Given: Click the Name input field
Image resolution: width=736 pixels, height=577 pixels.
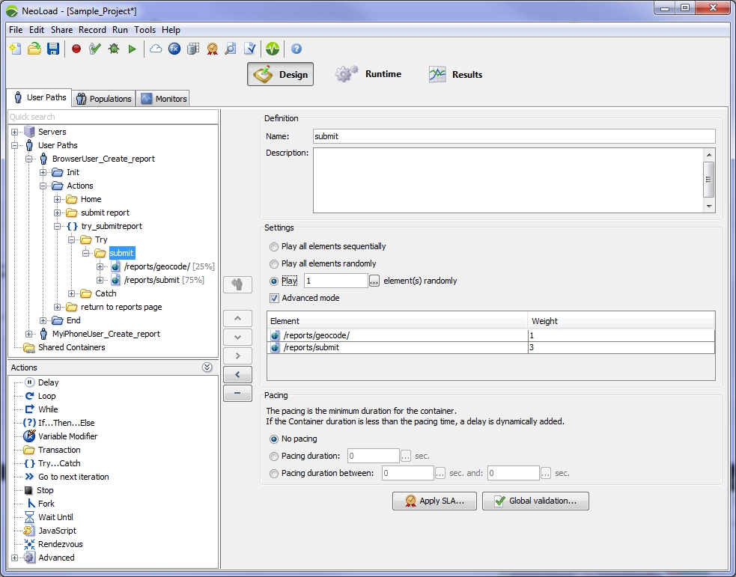Looking at the screenshot, I should click(x=514, y=136).
